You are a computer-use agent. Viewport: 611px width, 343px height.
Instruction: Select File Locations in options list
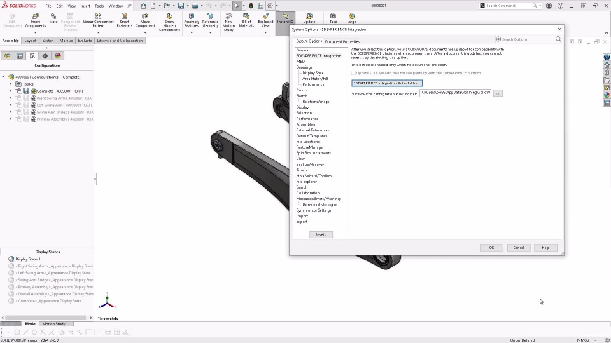(308, 142)
